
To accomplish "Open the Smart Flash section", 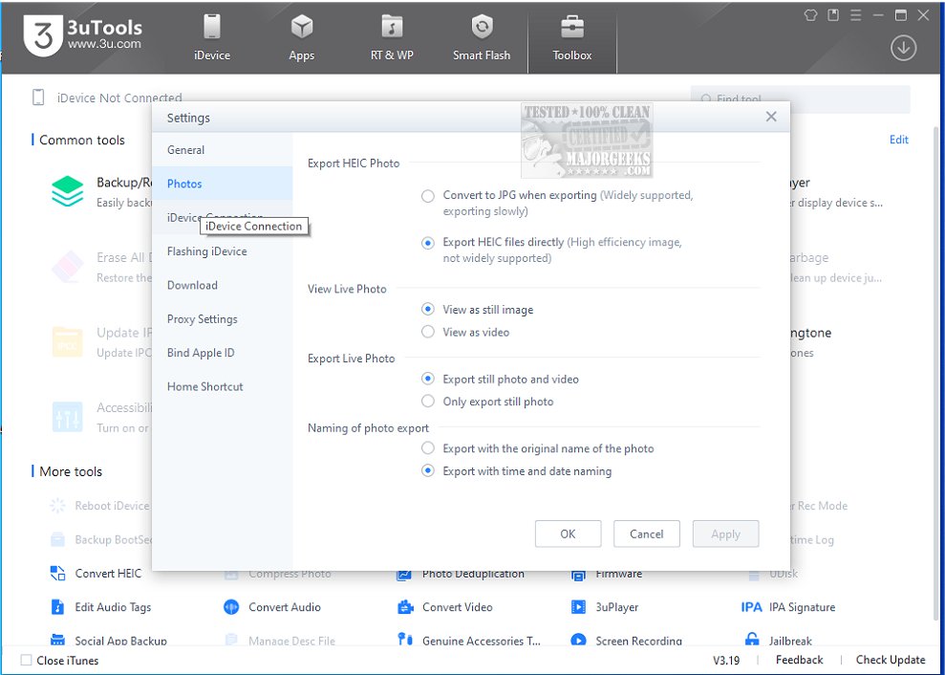I will coord(482,38).
